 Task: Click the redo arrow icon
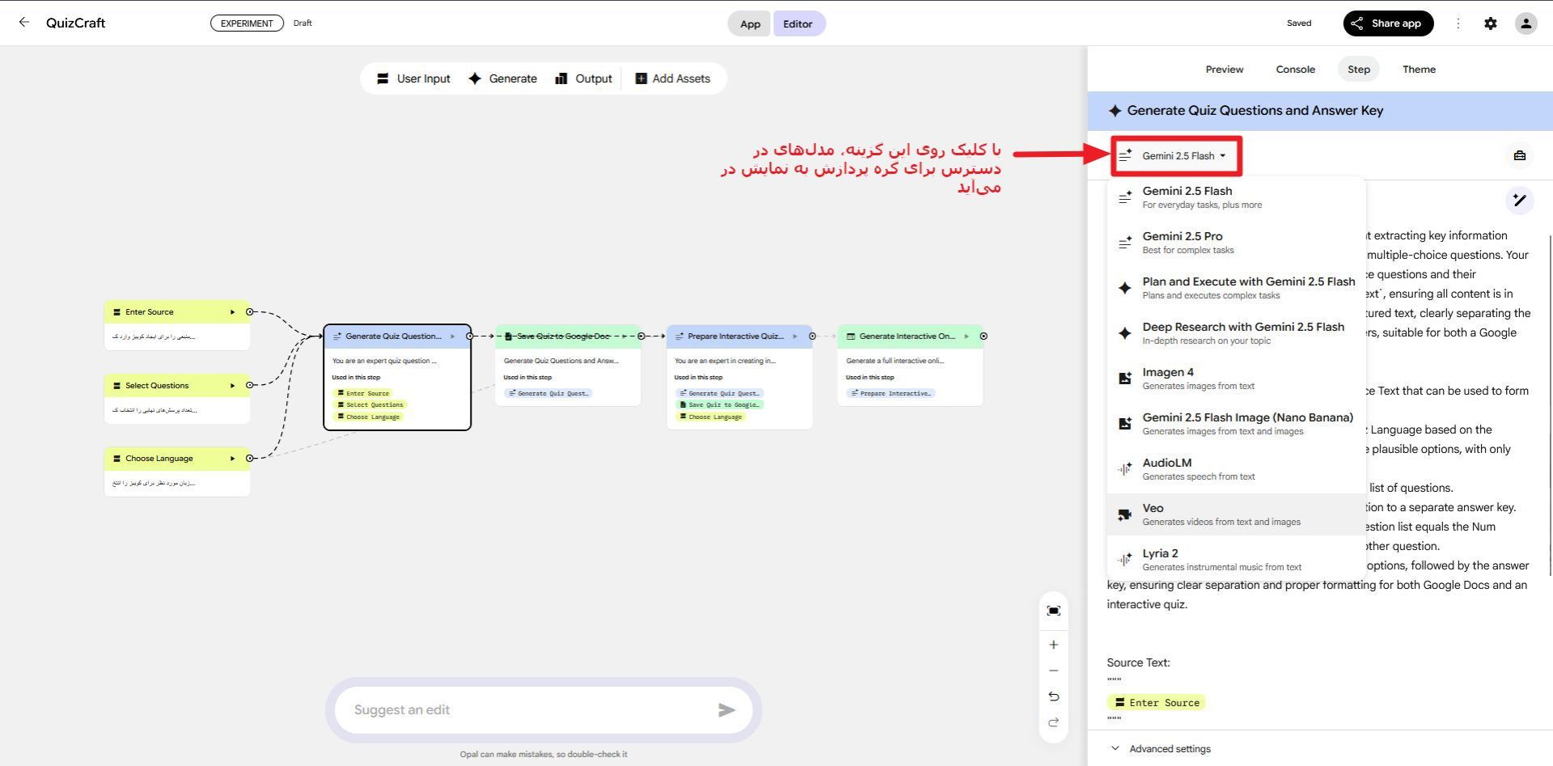point(1053,723)
